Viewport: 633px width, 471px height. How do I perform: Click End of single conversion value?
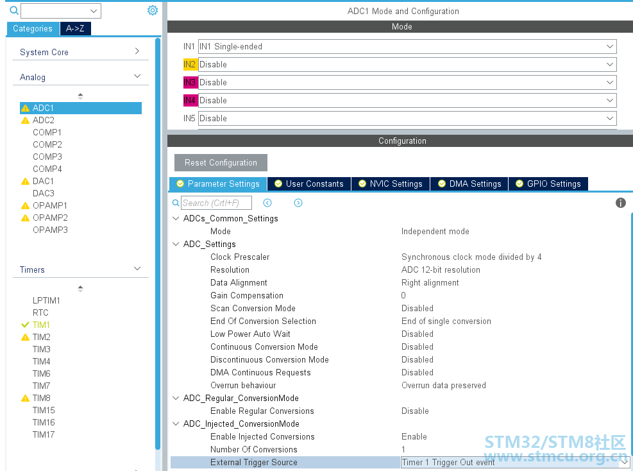tap(446, 321)
